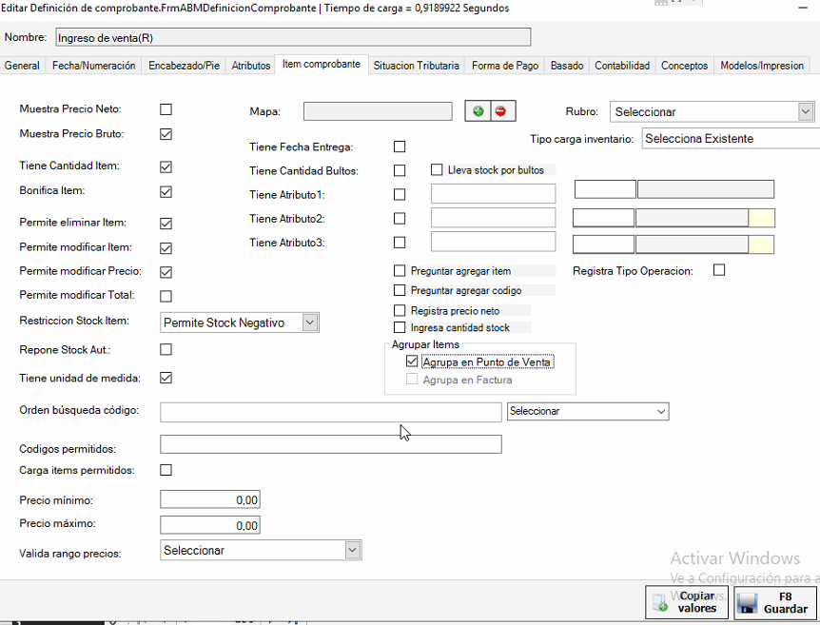Check the Registra Tipo Operacion box
The image size is (820, 625).
(719, 270)
